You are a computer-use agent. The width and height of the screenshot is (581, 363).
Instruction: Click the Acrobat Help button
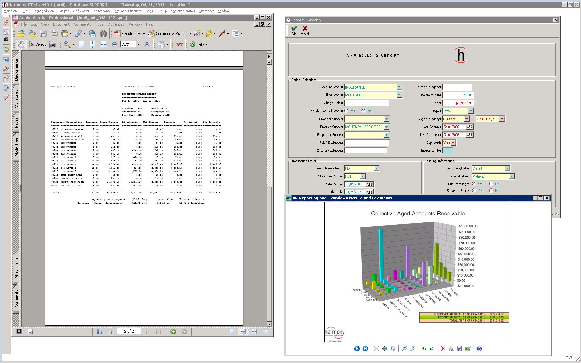pos(199,44)
